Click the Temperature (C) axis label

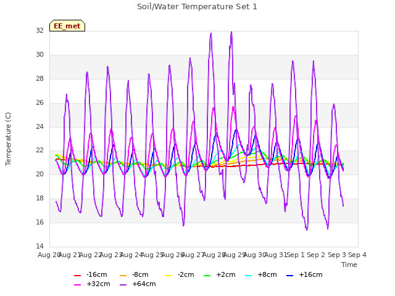coord(8,139)
